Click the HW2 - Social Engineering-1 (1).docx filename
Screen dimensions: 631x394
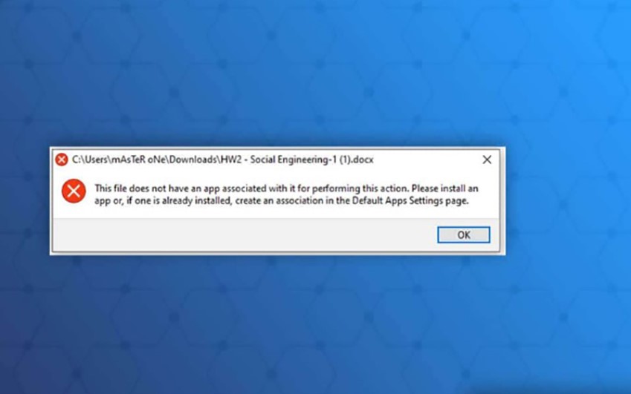297,160
